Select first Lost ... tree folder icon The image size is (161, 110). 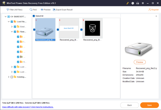[18, 67]
